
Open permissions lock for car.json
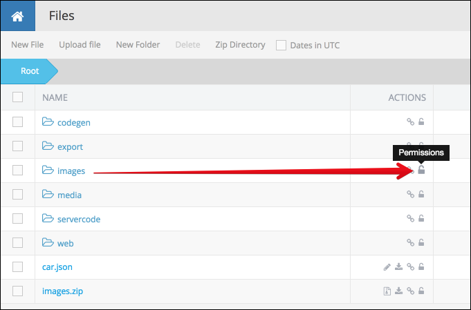421,267
